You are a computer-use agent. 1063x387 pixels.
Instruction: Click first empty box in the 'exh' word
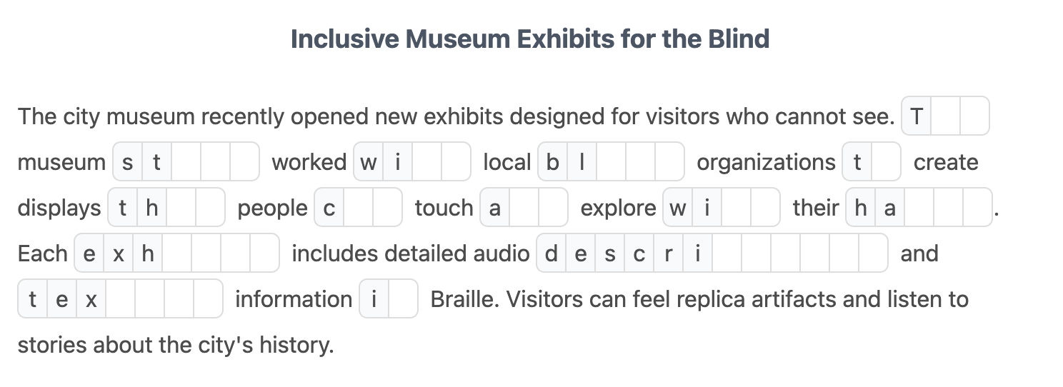point(176,253)
